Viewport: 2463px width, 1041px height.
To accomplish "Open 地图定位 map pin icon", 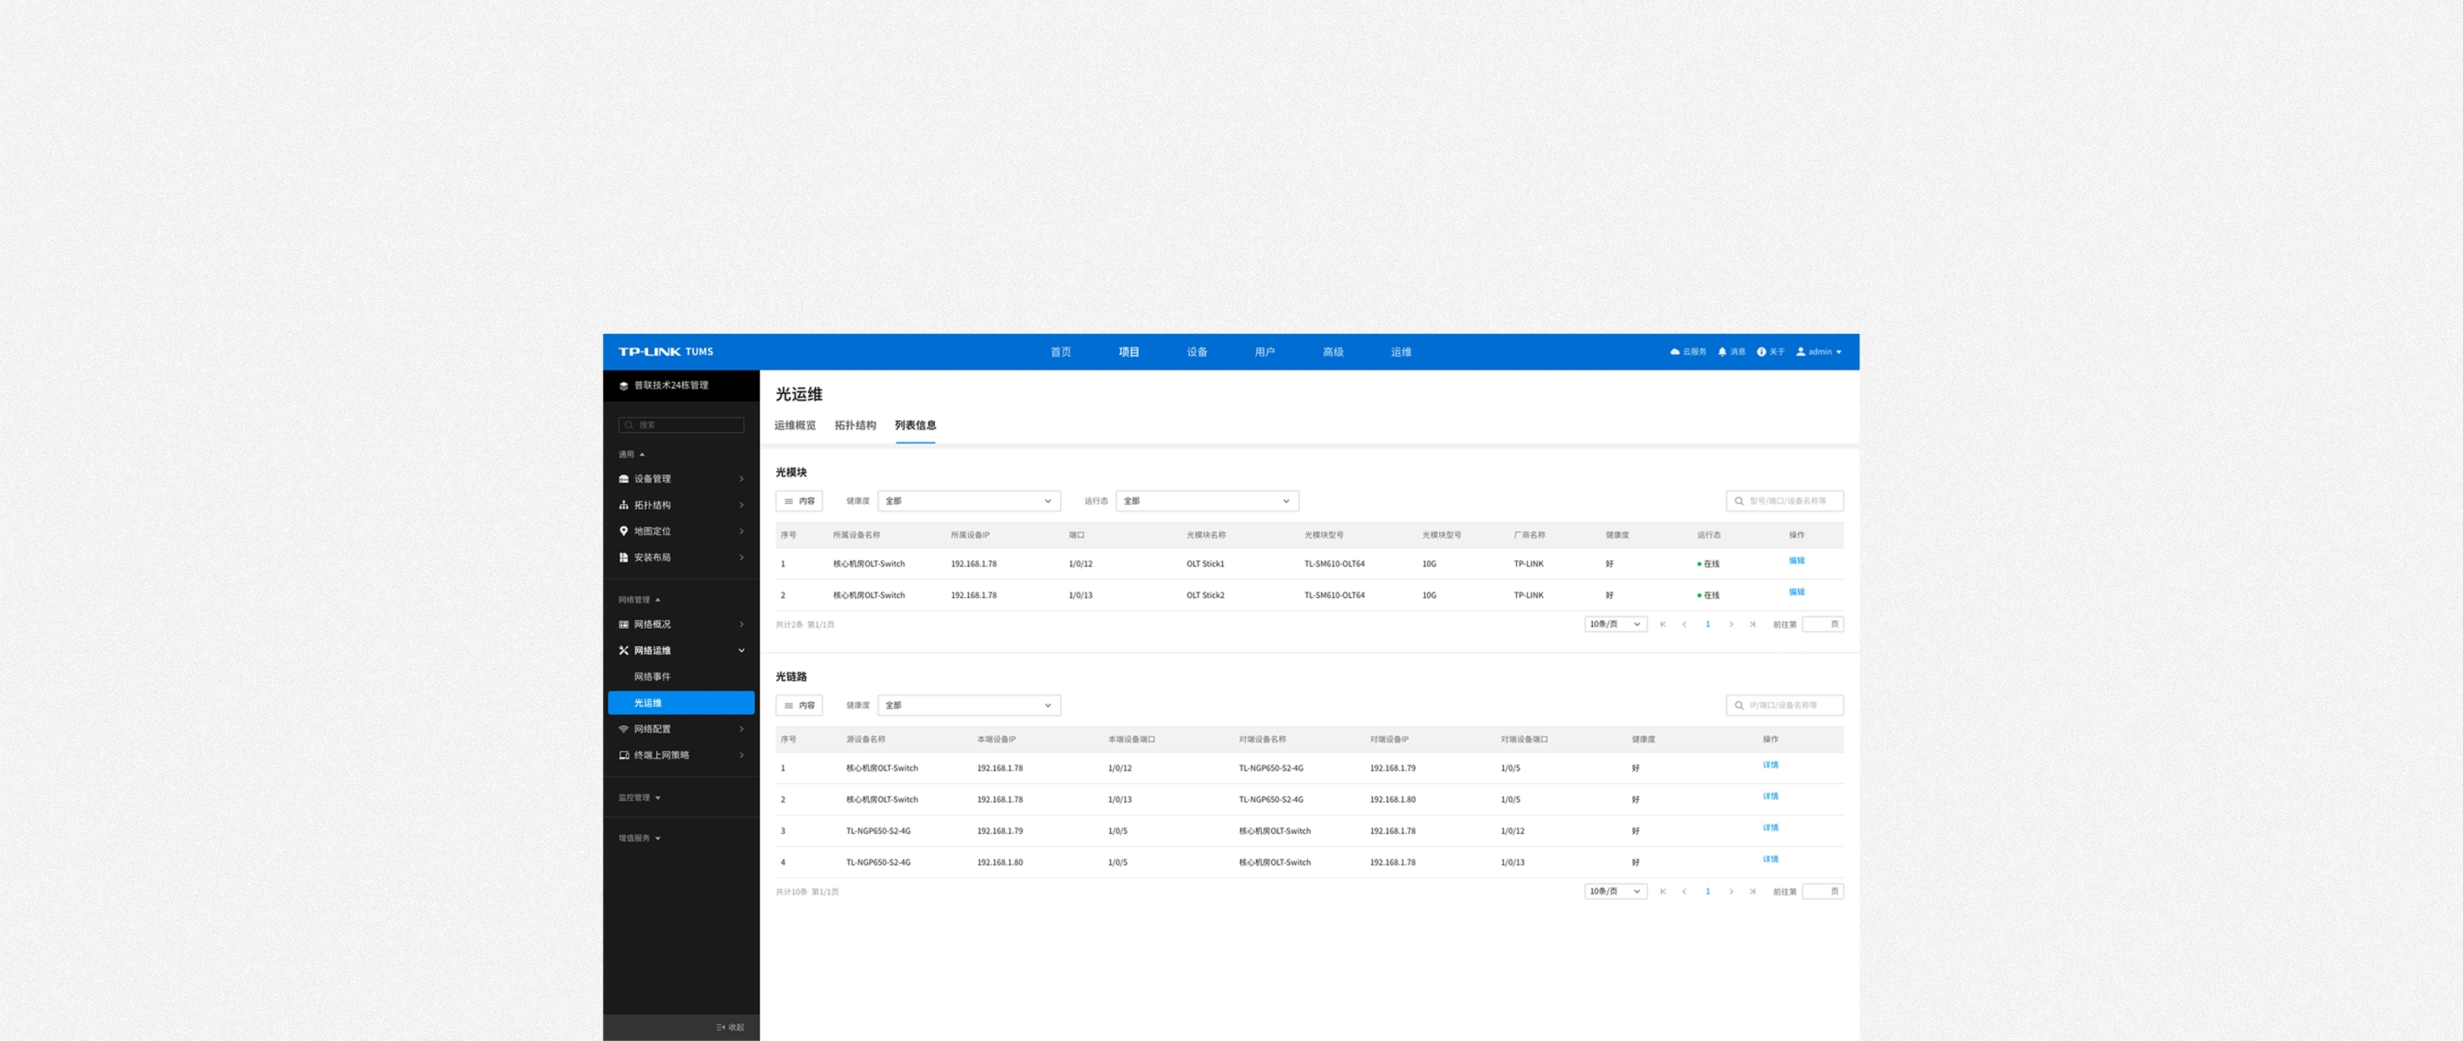I will (623, 531).
